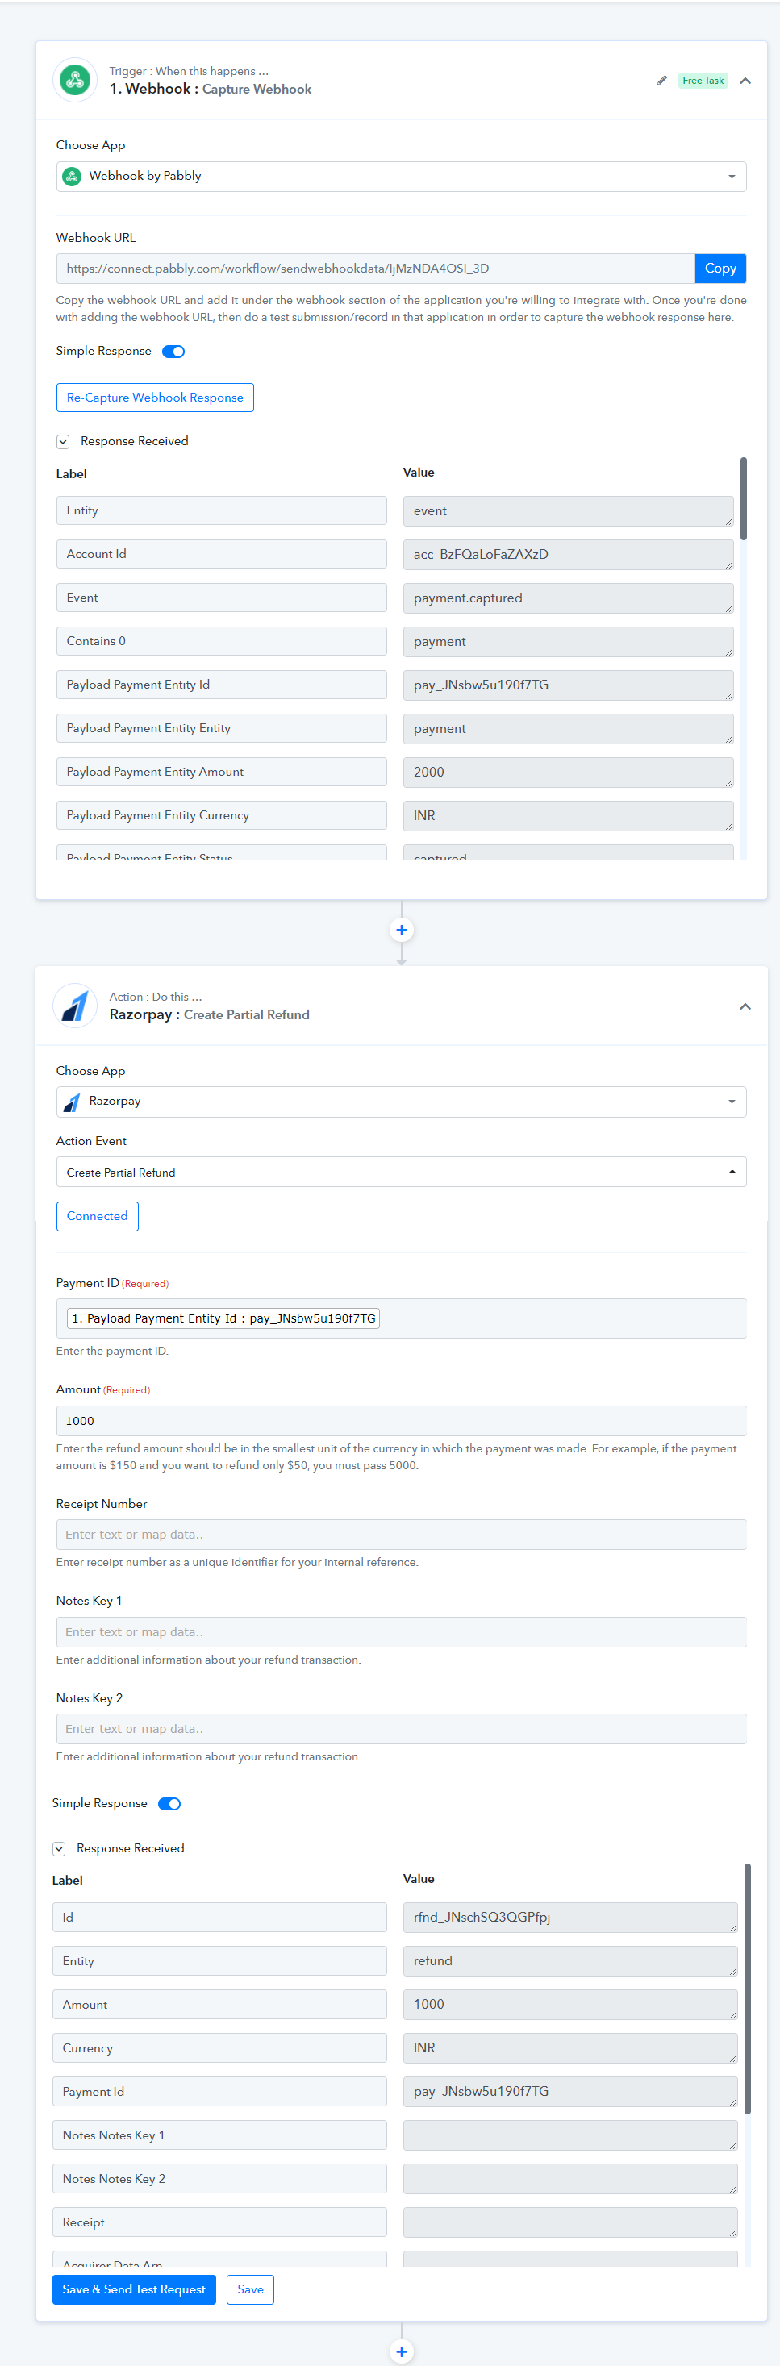Click the Free Task badge

[703, 81]
